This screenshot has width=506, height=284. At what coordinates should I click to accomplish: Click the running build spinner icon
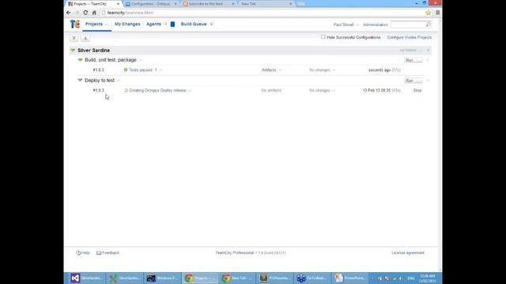tap(126, 91)
